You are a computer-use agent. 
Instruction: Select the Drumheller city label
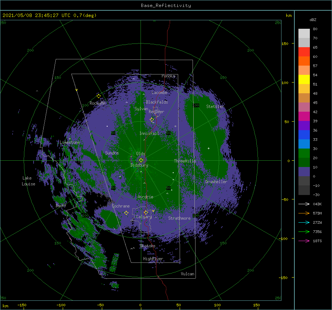tap(216, 182)
